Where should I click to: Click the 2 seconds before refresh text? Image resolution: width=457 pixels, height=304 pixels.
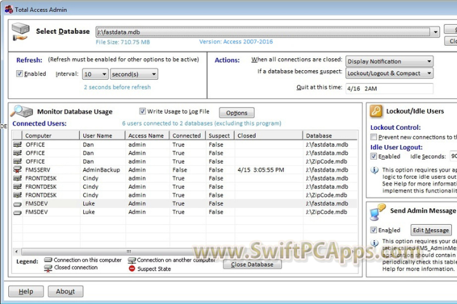117,87
